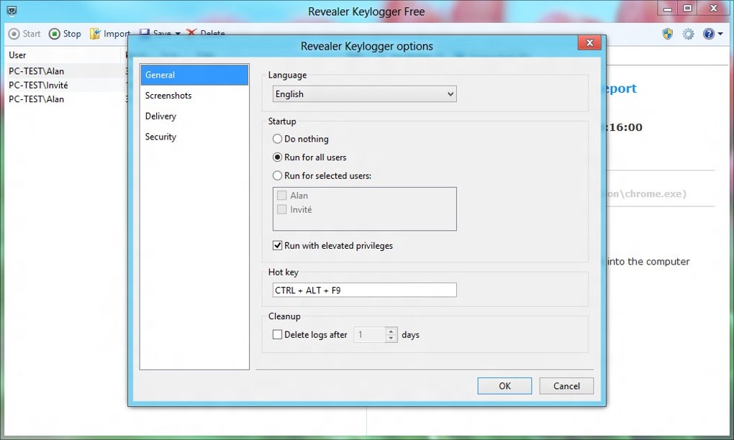
Task: Toggle Run with elevated privileges checkbox
Action: [x=277, y=245]
